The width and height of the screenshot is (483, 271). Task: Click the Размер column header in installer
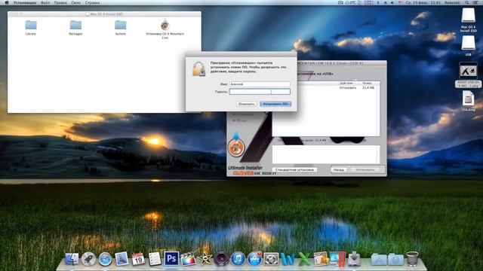click(367, 84)
